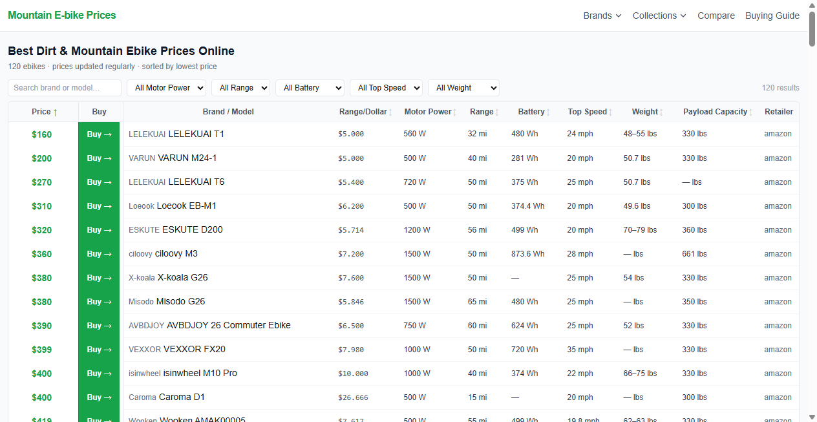Viewport: 817px width, 422px height.
Task: Click Buy for LELEKUAI T6
Action: click(99, 182)
